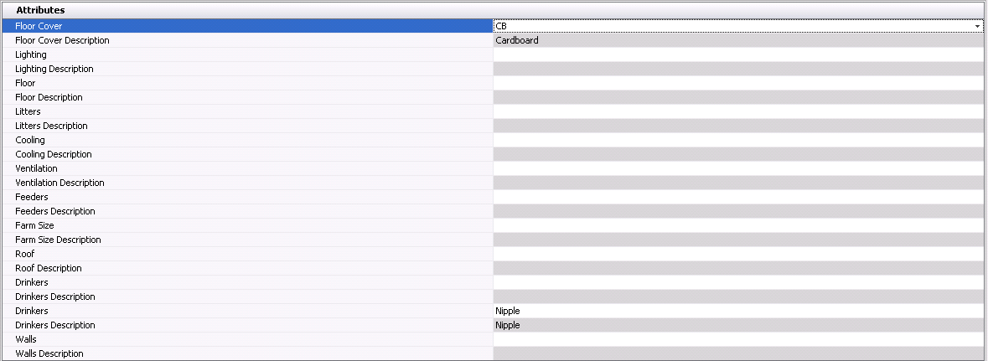Select the Walls attribute label

(x=26, y=339)
